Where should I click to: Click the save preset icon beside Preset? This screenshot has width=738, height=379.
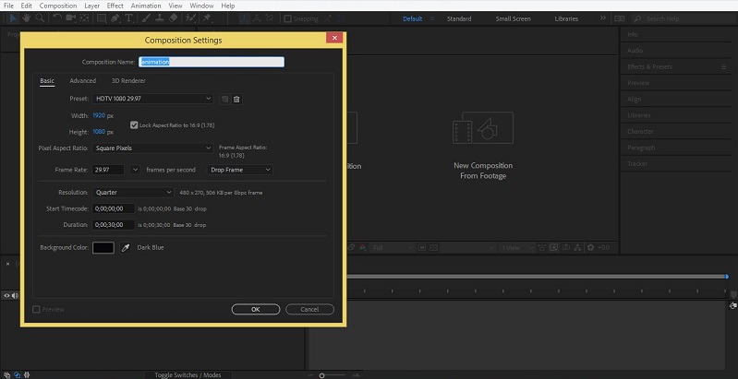point(224,99)
